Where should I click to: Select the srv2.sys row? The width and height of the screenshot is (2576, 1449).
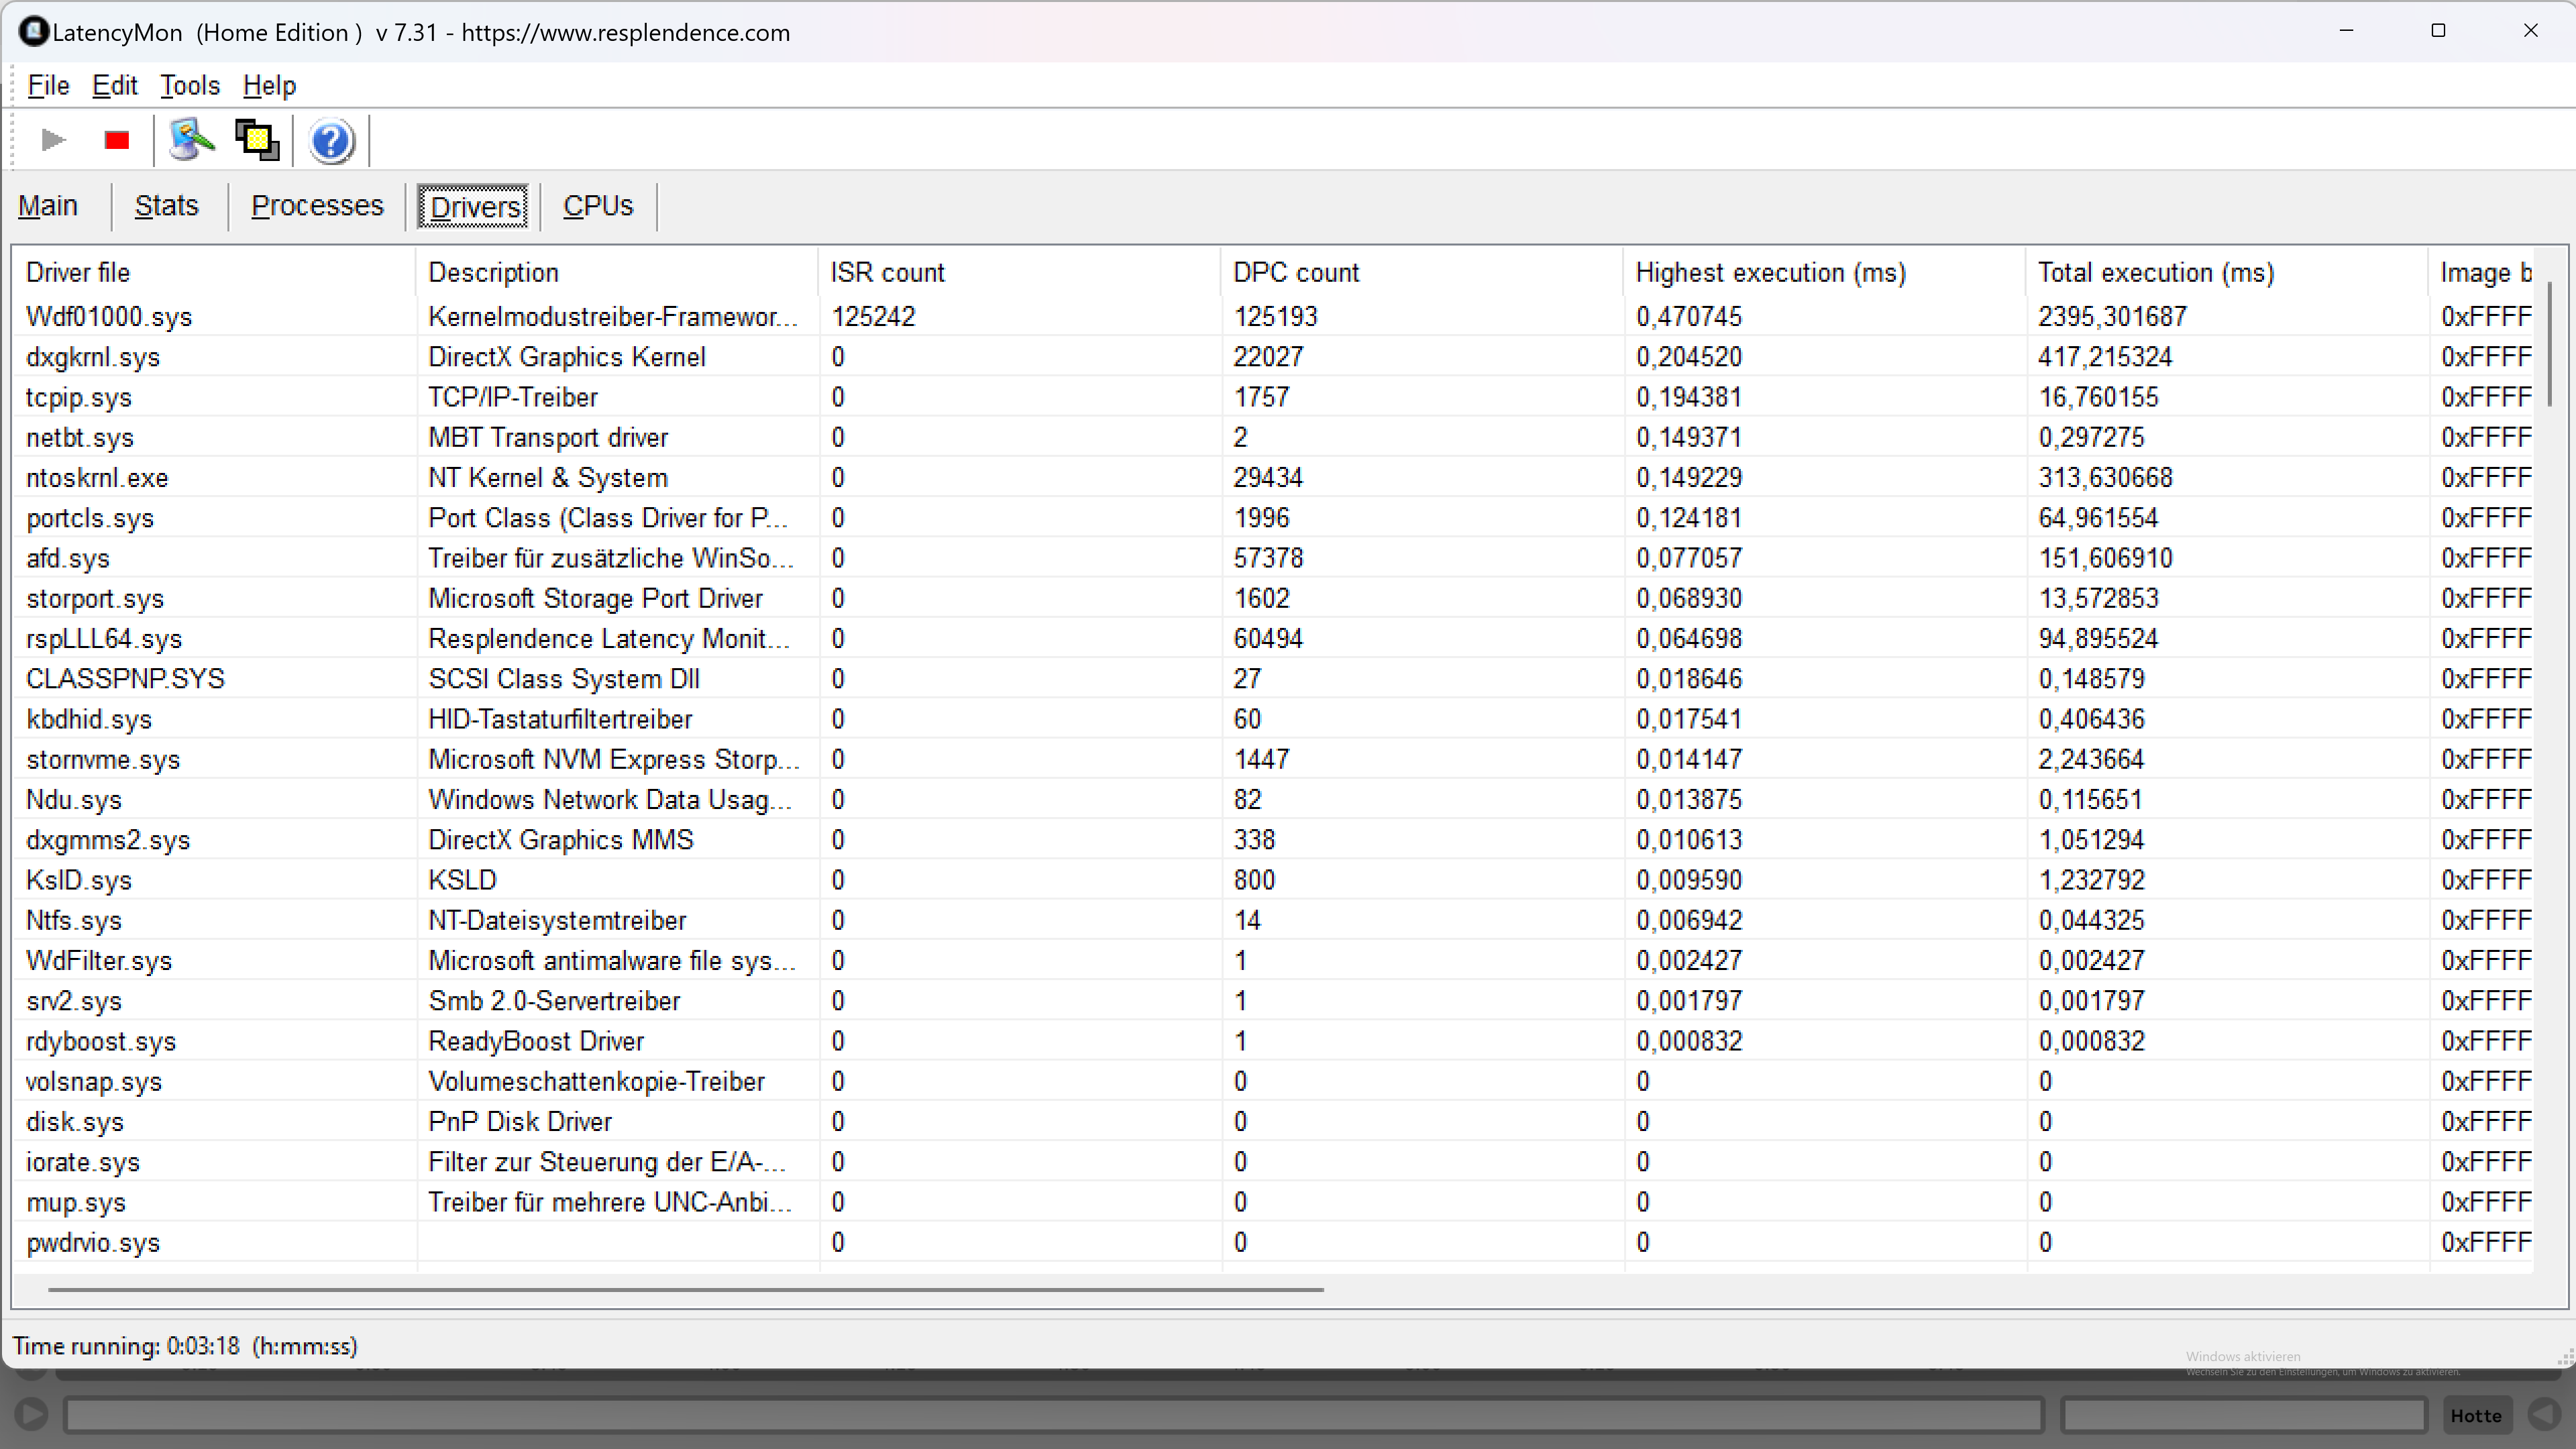tap(1273, 1001)
